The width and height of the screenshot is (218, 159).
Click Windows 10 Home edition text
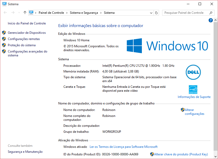pos(76,40)
